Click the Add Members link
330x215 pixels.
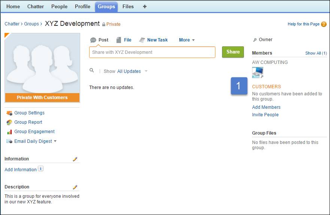pos(266,107)
